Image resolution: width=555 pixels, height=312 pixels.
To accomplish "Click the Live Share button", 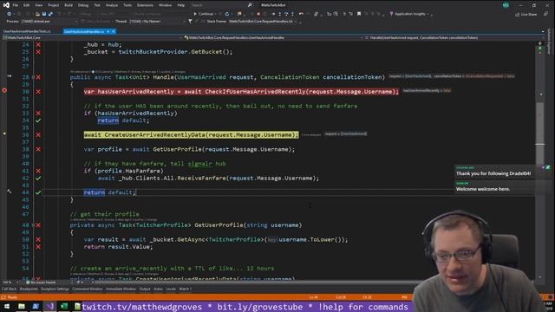I will point(526,14).
